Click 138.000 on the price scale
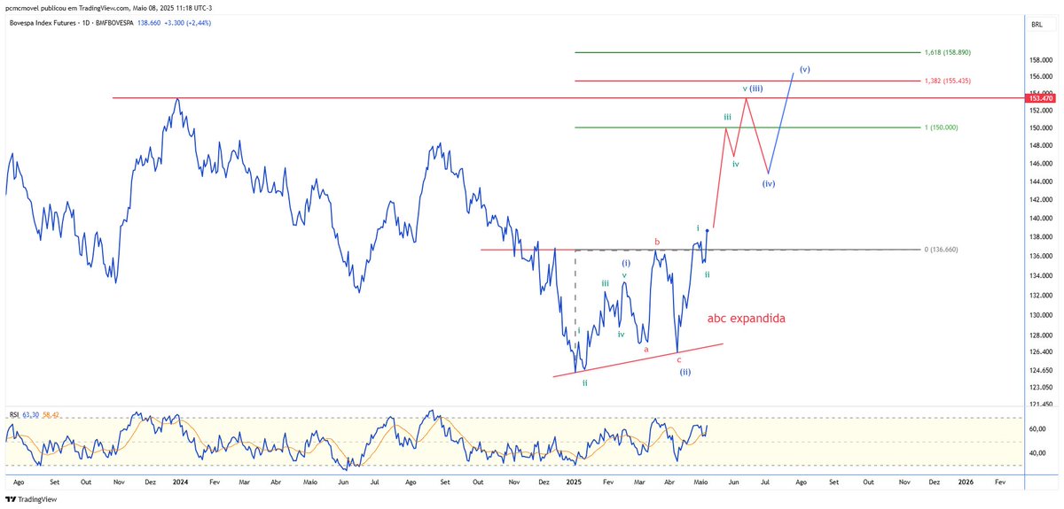 click(1040, 237)
